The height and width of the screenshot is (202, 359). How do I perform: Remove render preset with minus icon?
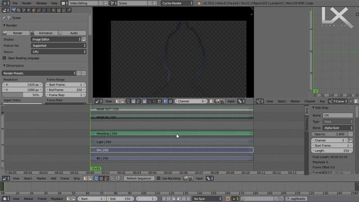[84, 74]
